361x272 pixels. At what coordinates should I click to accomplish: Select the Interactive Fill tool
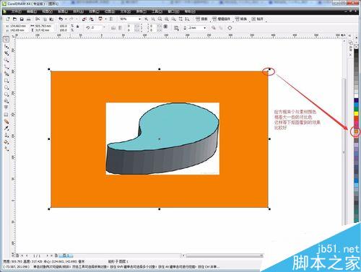[6, 149]
